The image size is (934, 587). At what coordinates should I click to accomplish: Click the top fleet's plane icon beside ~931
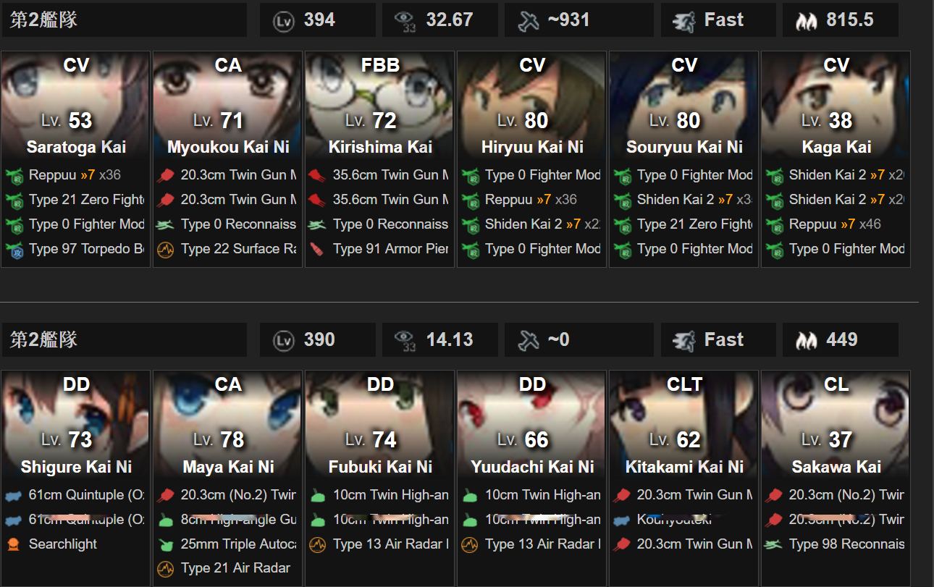pos(529,21)
